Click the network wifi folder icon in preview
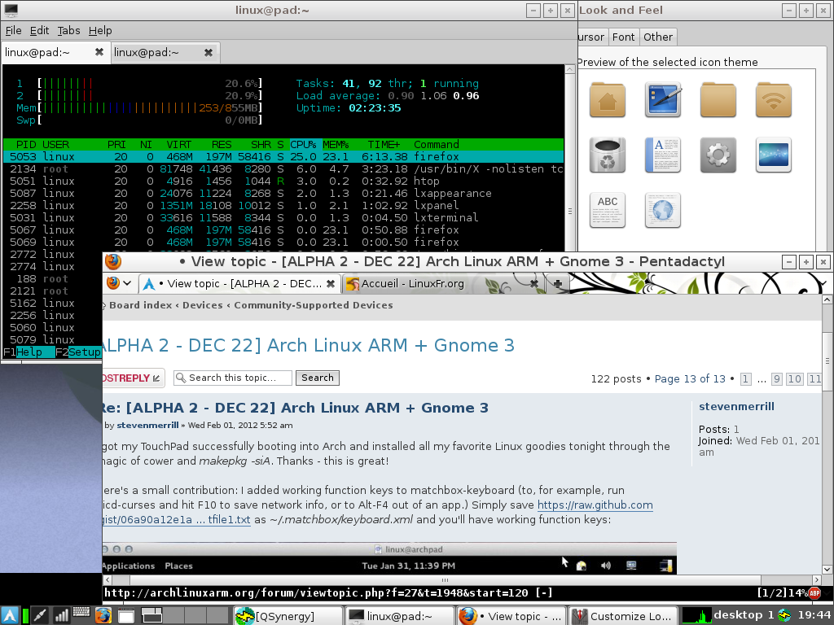 point(774,99)
